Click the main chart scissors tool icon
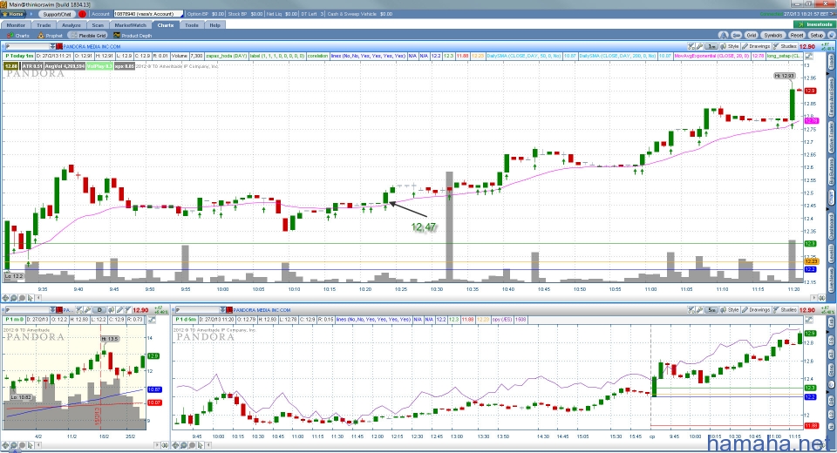 click(x=691, y=46)
